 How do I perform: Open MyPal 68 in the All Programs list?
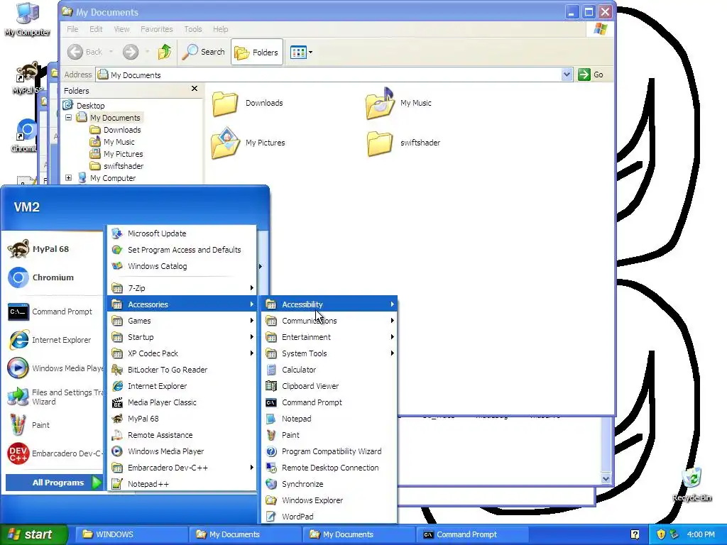182,419
